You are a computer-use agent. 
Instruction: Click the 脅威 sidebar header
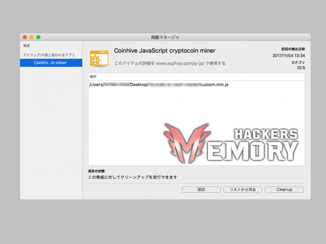(26, 45)
